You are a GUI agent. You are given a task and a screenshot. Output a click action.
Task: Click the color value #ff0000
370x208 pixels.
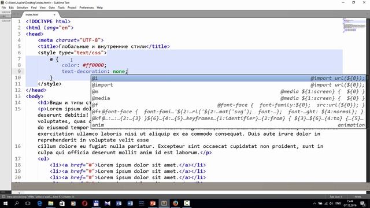(x=93, y=65)
